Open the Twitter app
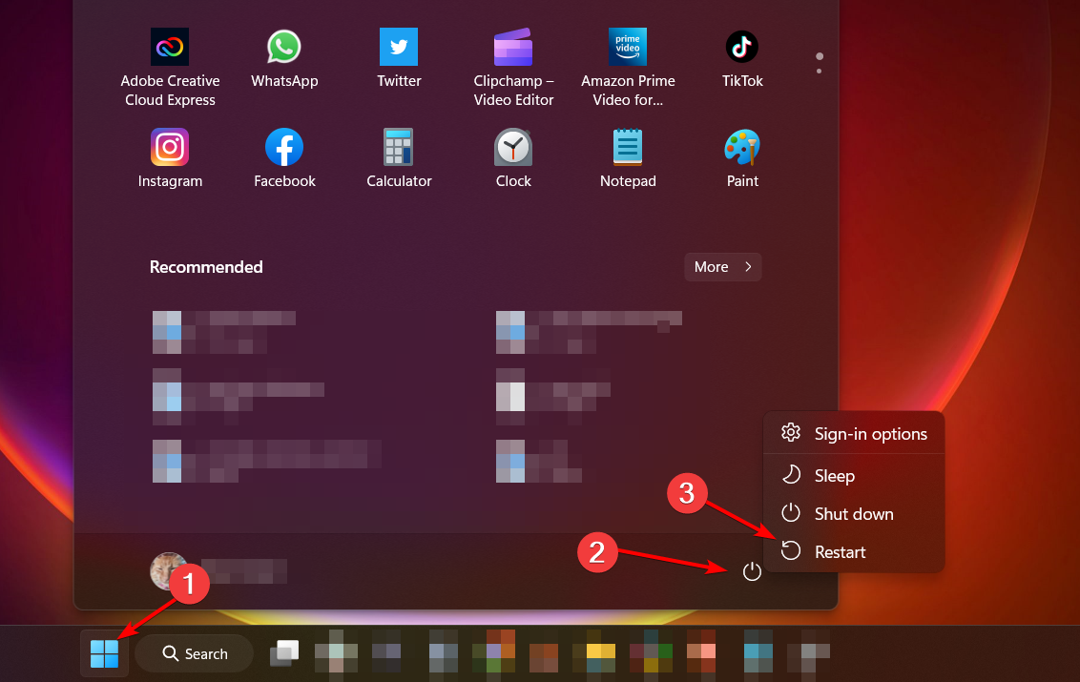This screenshot has height=682, width=1080. (399, 58)
